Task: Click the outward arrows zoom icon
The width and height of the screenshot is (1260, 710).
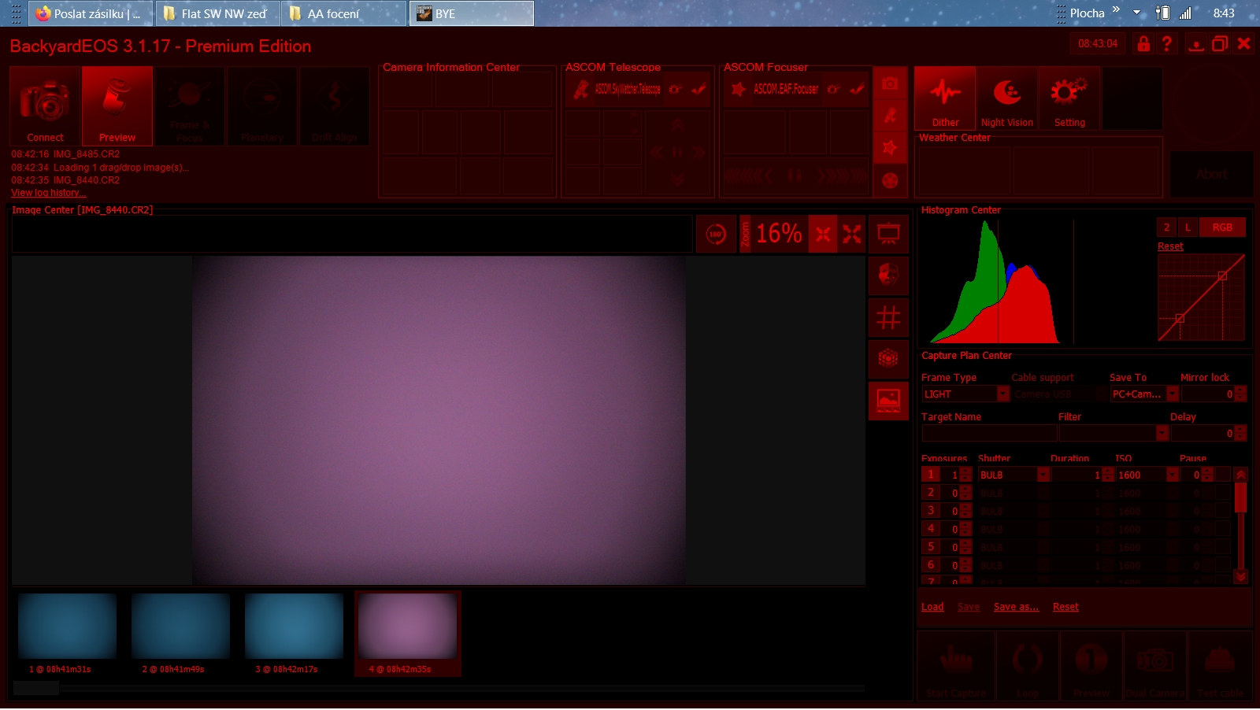Action: 852,234
